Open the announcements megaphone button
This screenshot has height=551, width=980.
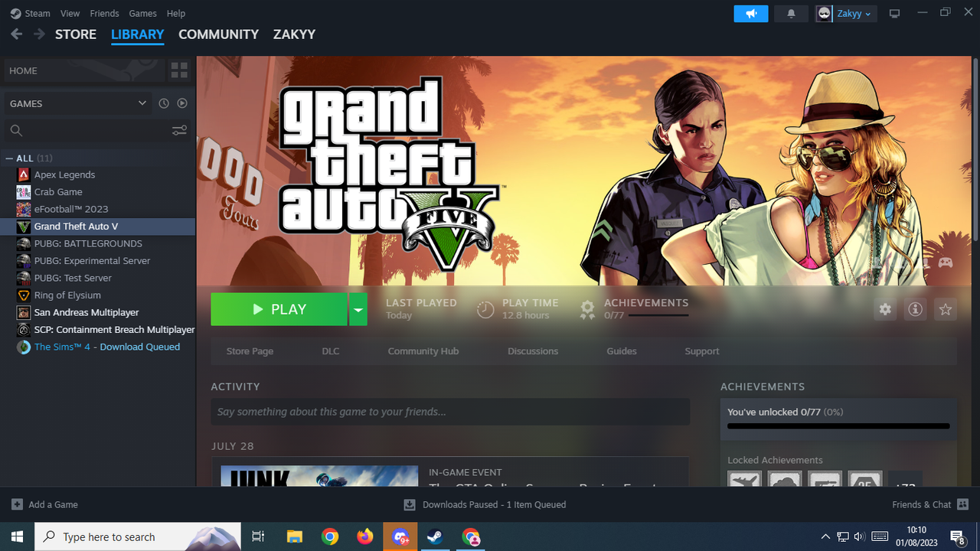point(750,14)
